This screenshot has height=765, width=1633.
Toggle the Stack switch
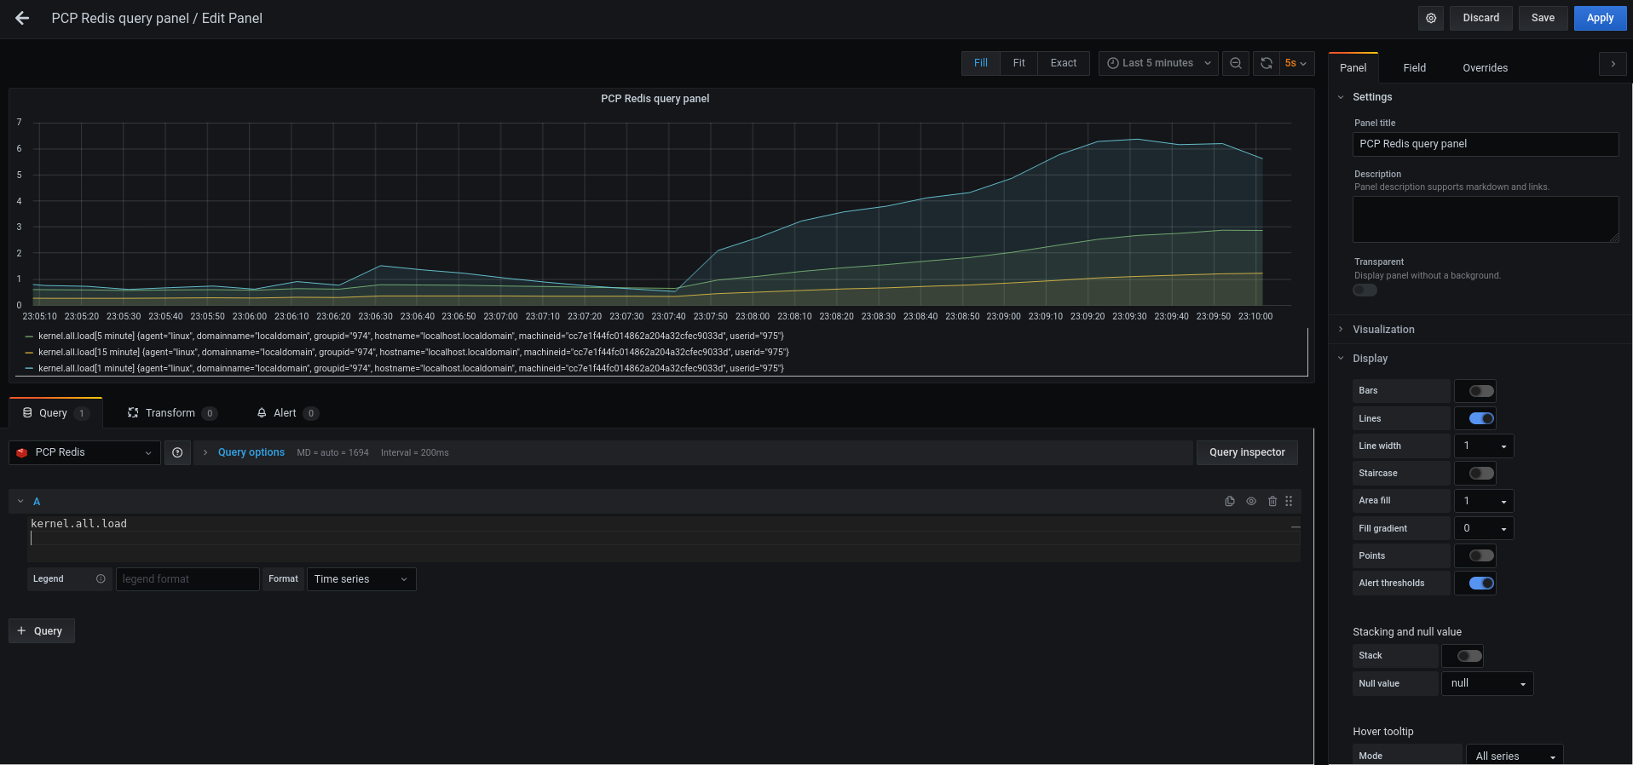coord(1469,656)
